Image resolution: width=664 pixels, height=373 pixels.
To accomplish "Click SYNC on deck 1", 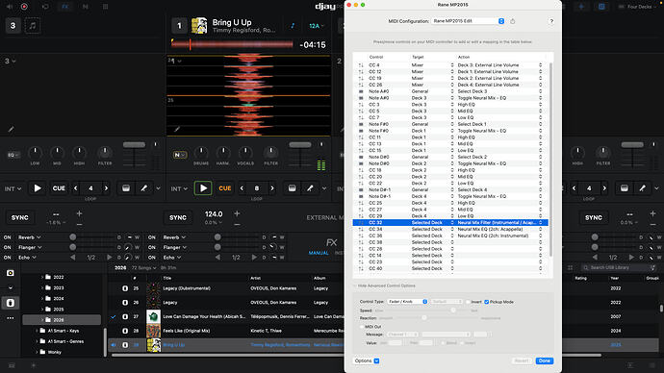I will (178, 217).
